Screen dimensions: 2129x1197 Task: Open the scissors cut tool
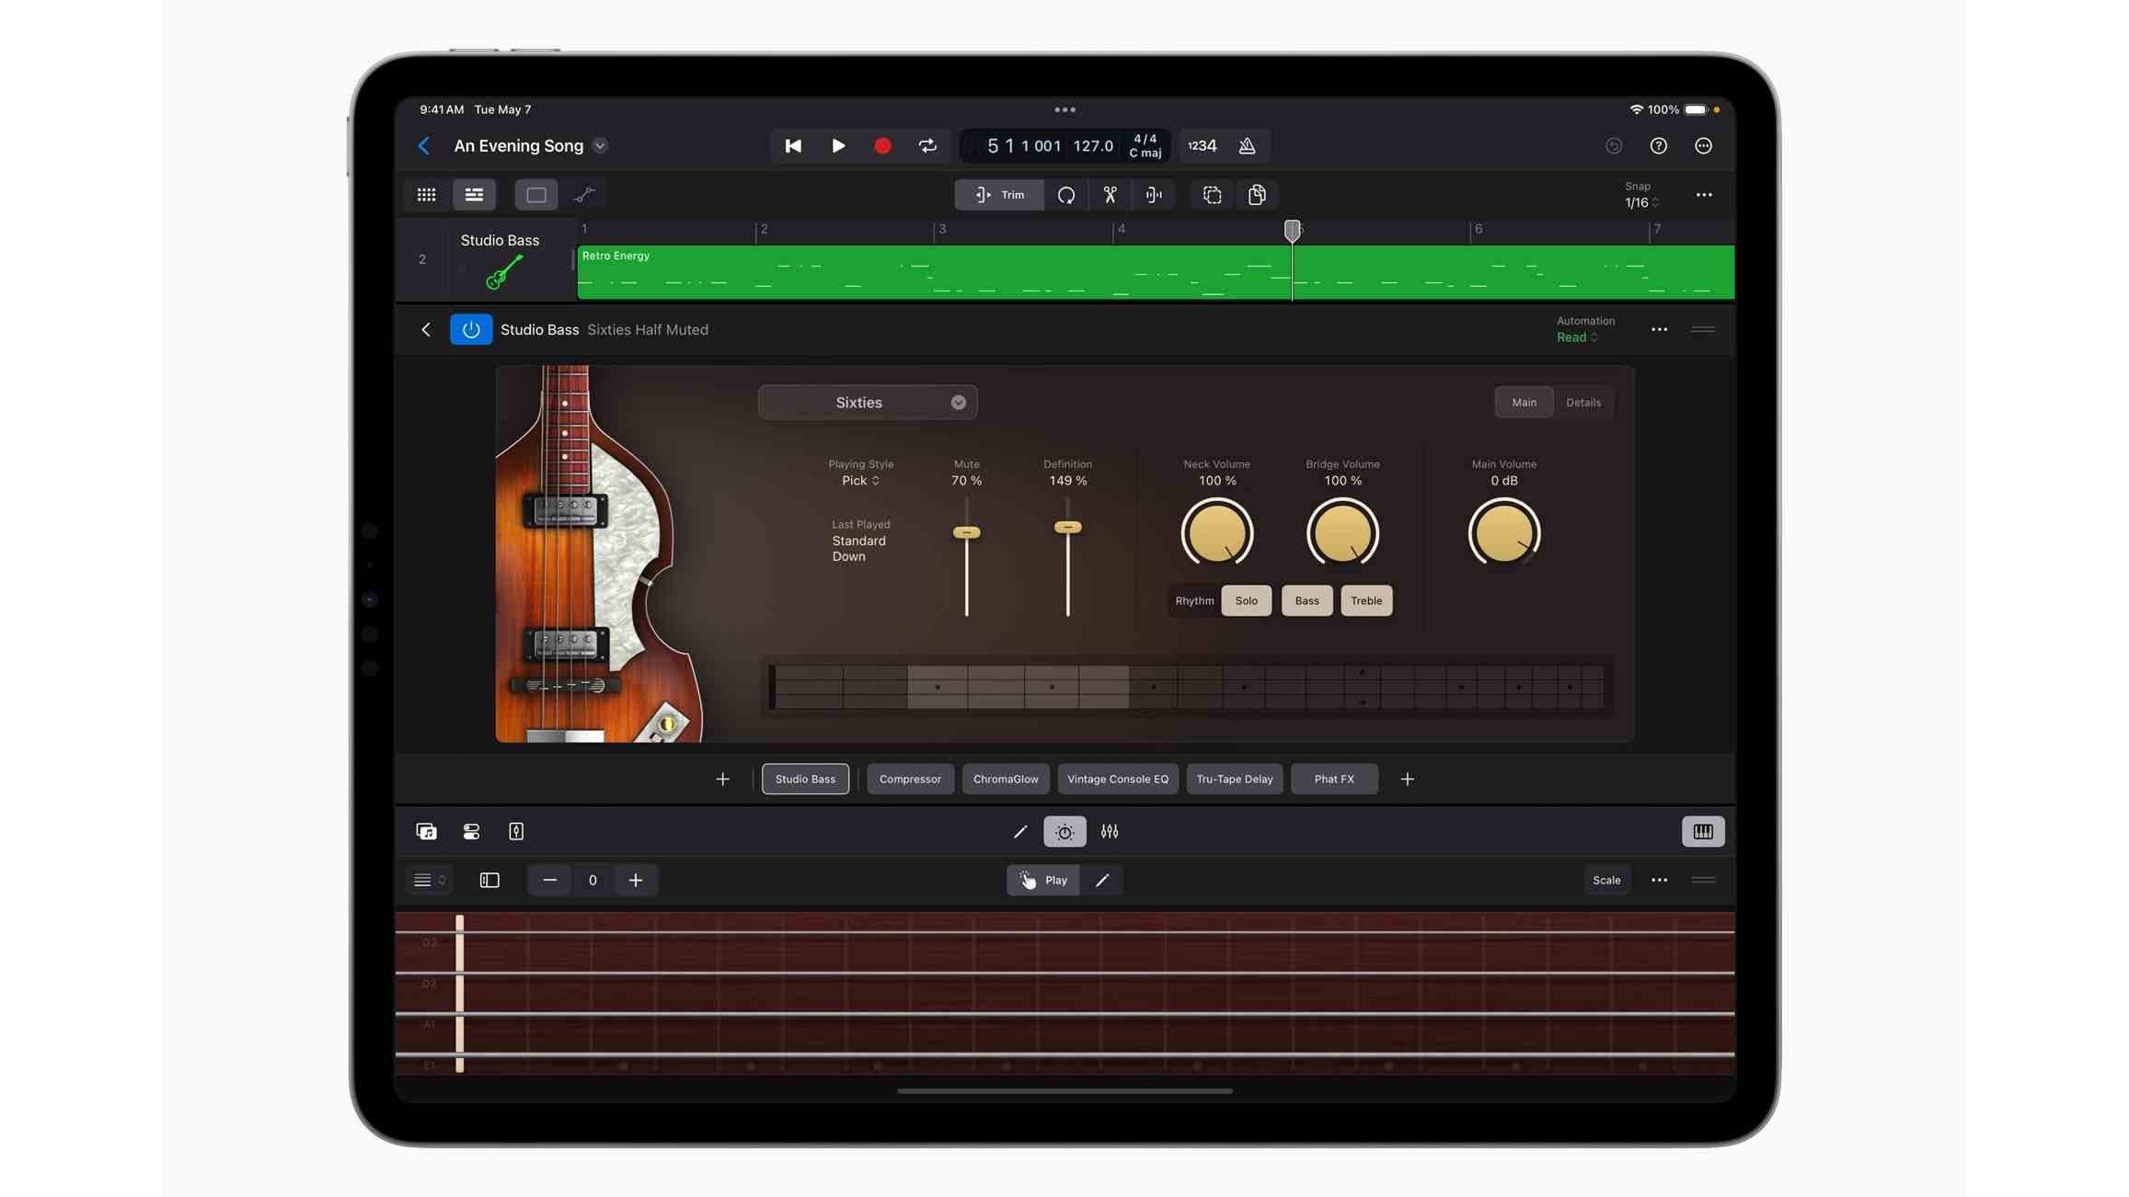1110,194
